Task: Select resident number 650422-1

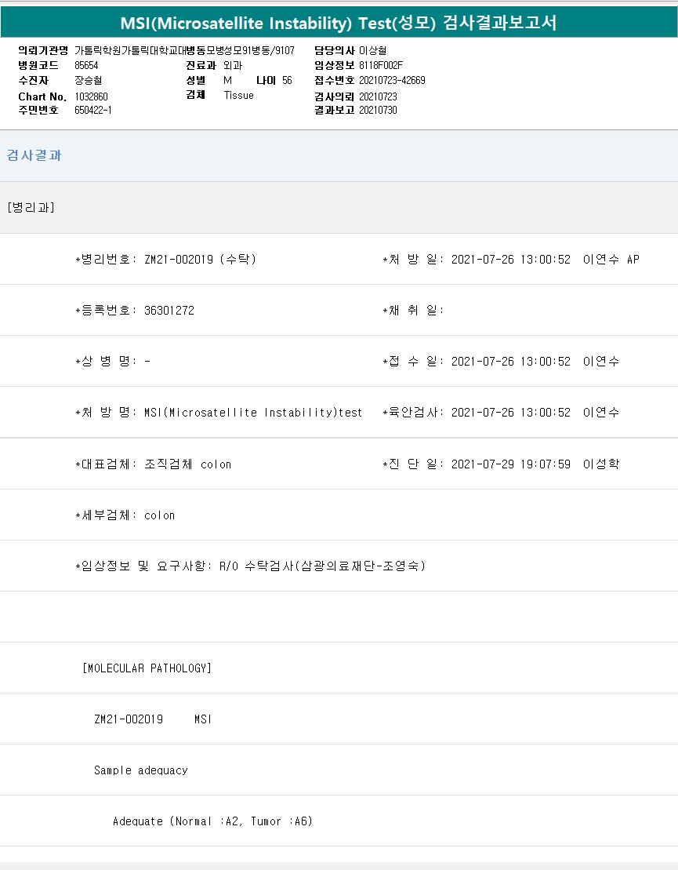Action: click(93, 110)
